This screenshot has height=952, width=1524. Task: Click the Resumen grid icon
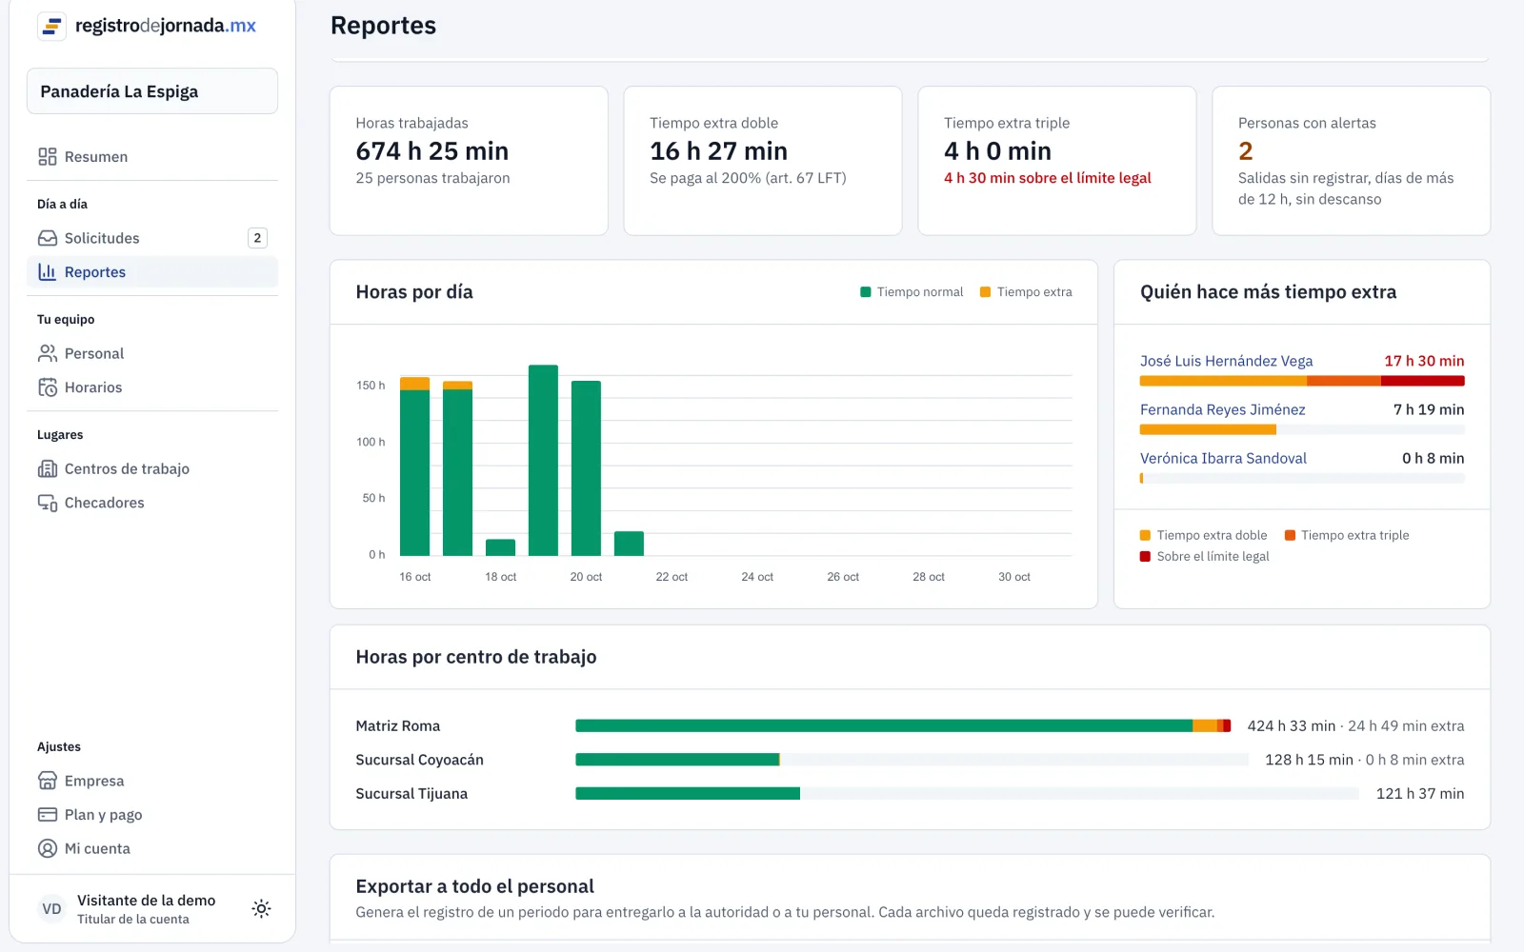48,157
